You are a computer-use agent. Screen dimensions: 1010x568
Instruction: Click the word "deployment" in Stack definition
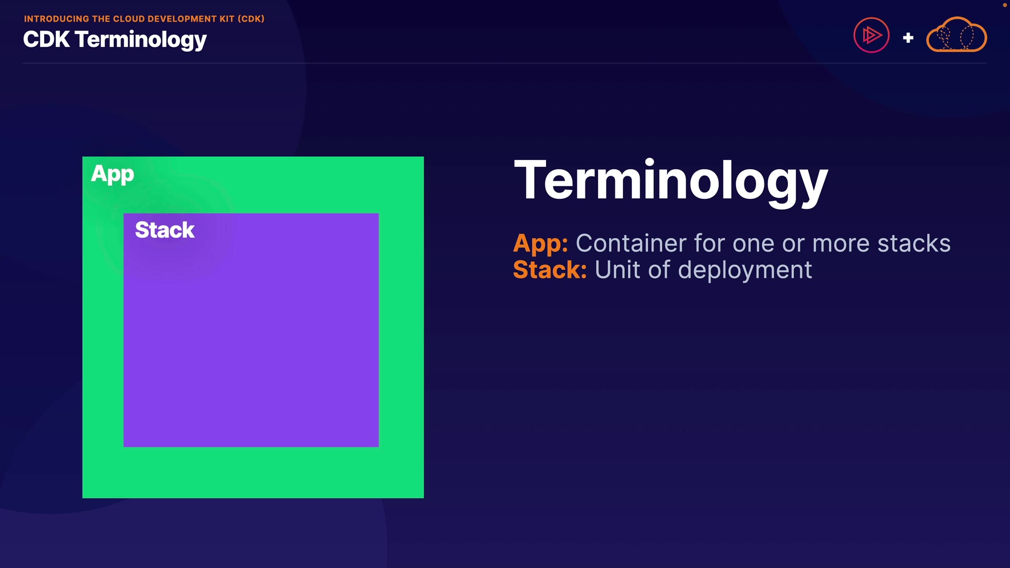point(745,270)
